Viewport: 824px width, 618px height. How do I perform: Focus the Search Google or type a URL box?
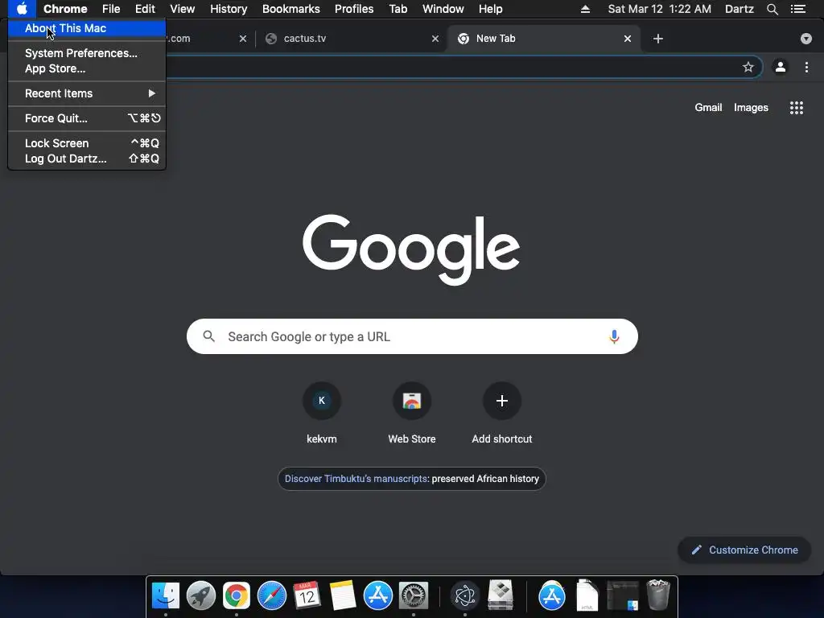click(x=412, y=336)
